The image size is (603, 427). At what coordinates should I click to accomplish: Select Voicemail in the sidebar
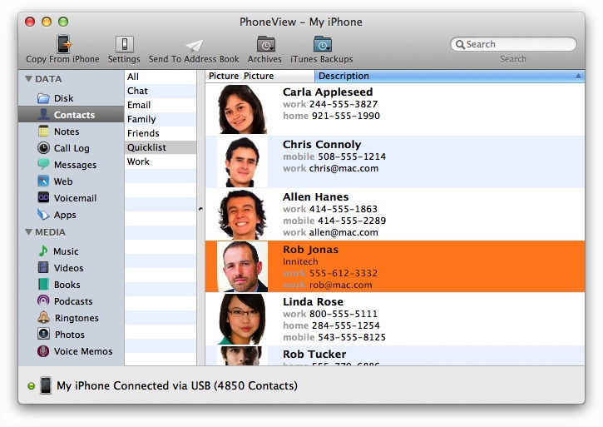pyautogui.click(x=74, y=198)
